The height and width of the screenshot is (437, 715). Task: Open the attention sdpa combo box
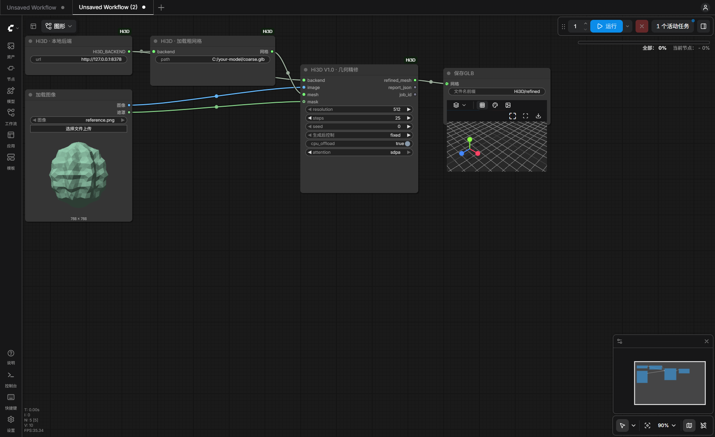pyautogui.click(x=359, y=153)
